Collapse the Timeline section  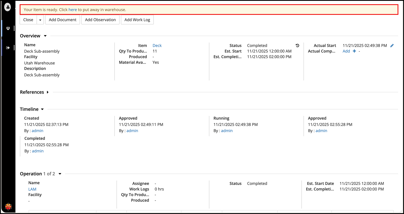42,109
